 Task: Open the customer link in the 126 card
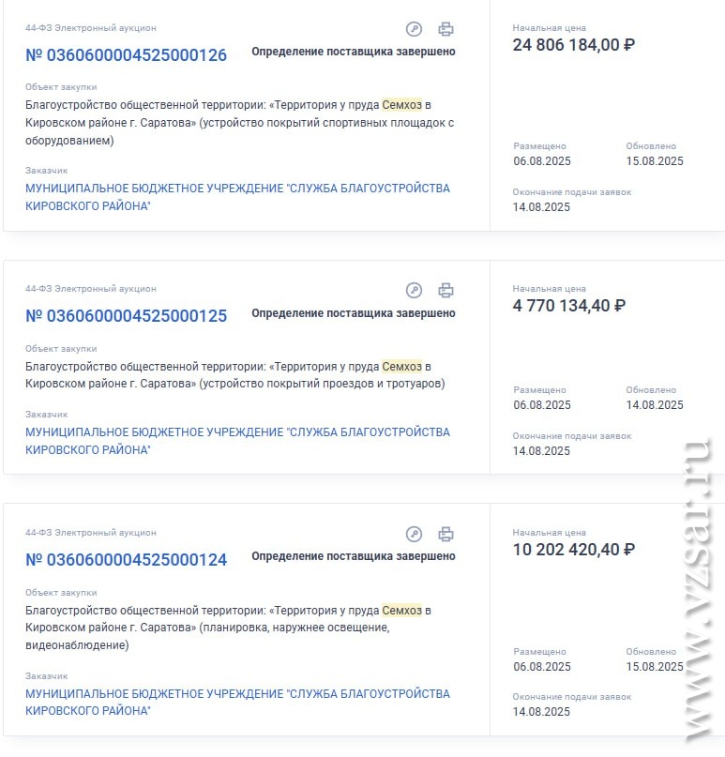[x=237, y=197]
